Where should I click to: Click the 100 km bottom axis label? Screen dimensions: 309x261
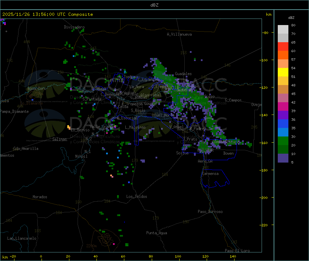(x=178, y=256)
